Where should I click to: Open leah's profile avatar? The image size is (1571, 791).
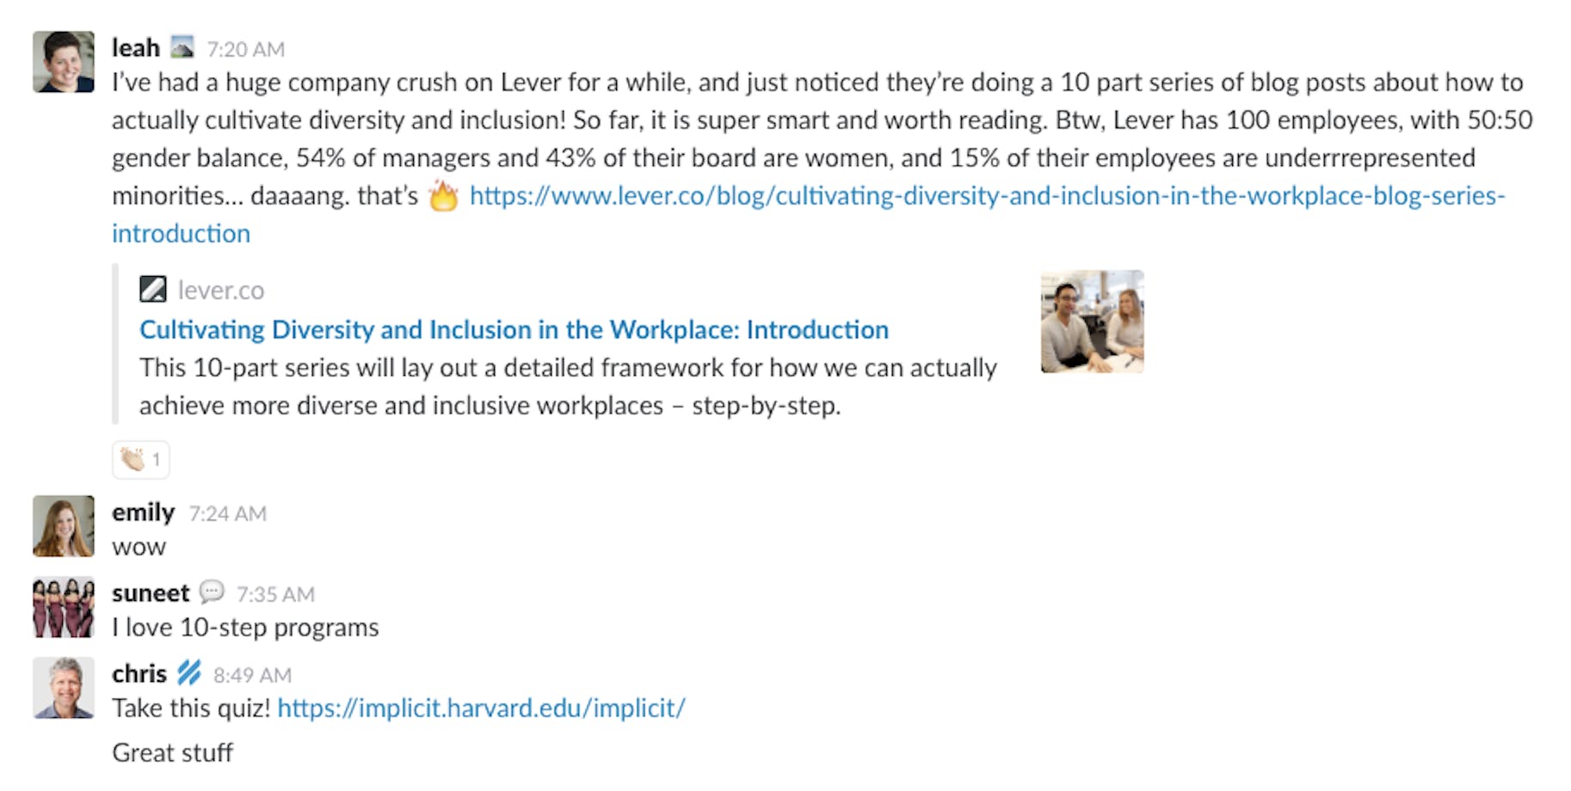[64, 62]
